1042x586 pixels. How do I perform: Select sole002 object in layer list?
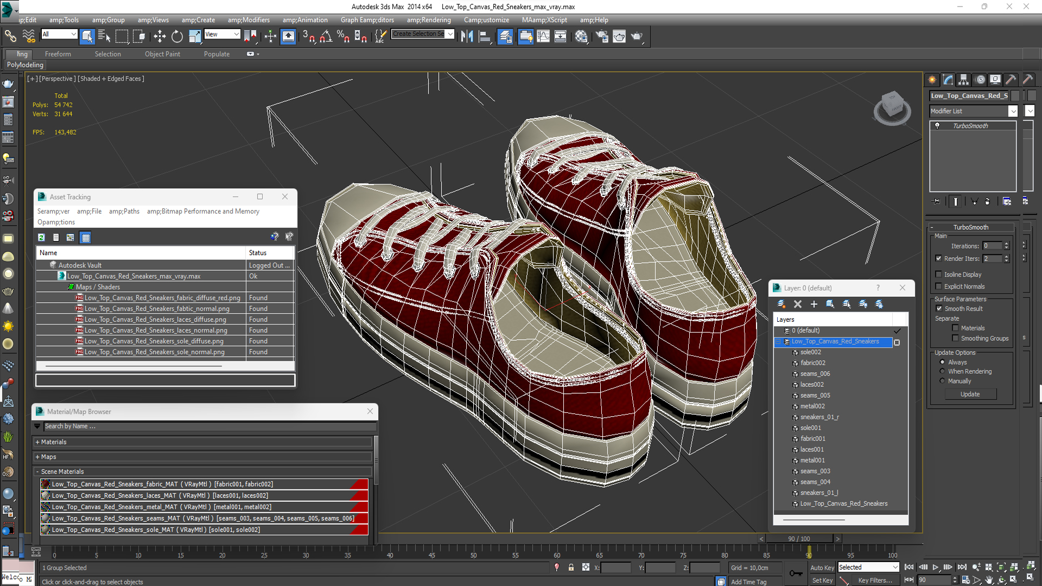(811, 352)
